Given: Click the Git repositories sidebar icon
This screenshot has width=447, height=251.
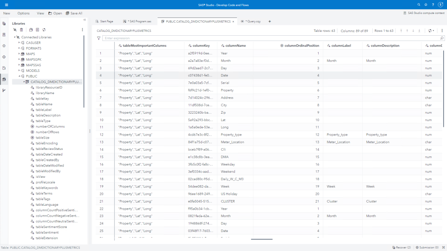Looking at the screenshot, I should [4, 90].
